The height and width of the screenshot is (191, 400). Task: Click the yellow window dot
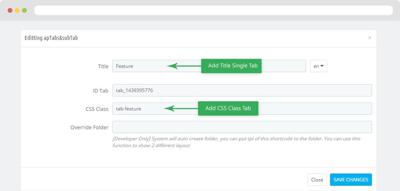point(17,10)
